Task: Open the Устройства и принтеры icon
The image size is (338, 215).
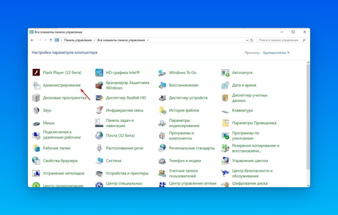Action: [x=99, y=173]
